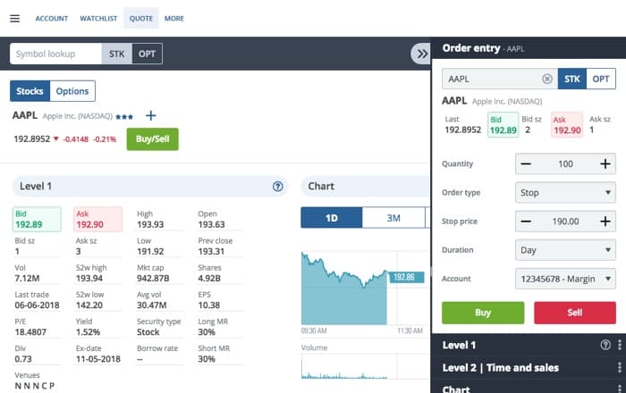Image resolution: width=626 pixels, height=393 pixels.
Task: Add AAPL to watchlist with plus icon
Action: 150,115
